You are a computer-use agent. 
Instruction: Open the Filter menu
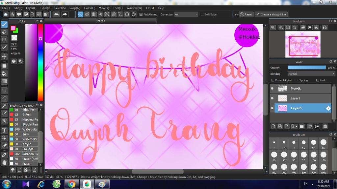tap(45, 8)
